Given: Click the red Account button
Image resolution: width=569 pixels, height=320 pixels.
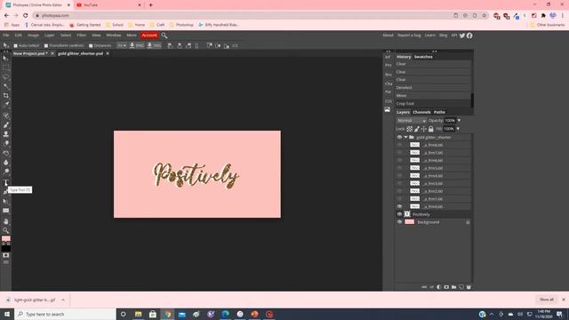Looking at the screenshot, I should pos(149,36).
